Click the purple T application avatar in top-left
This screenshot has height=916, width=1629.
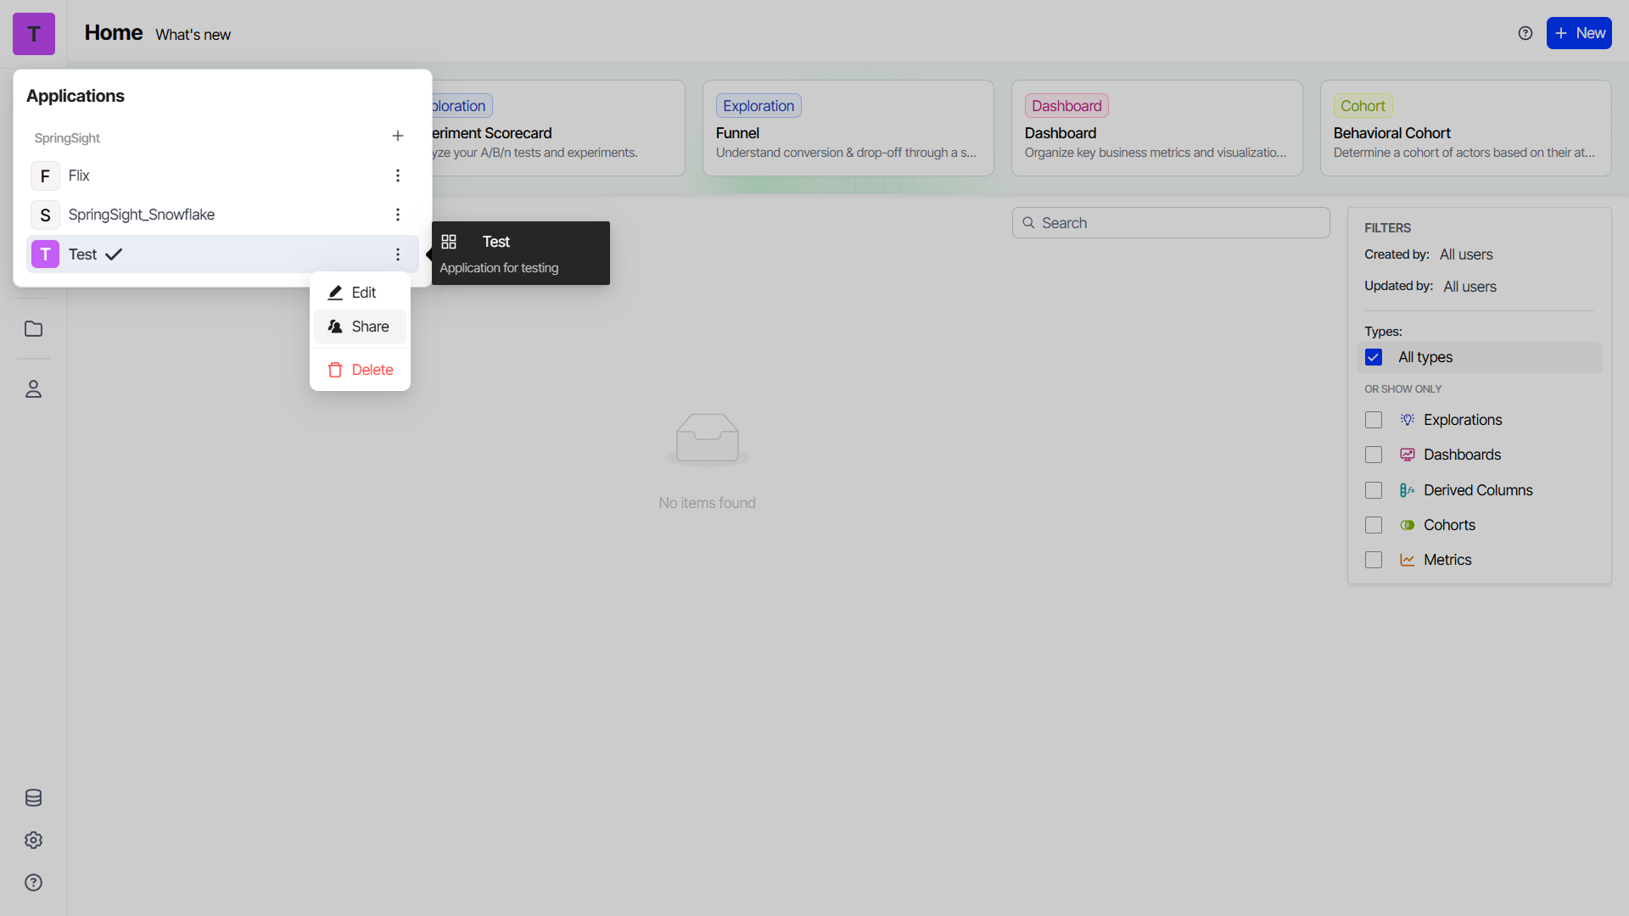point(34,34)
